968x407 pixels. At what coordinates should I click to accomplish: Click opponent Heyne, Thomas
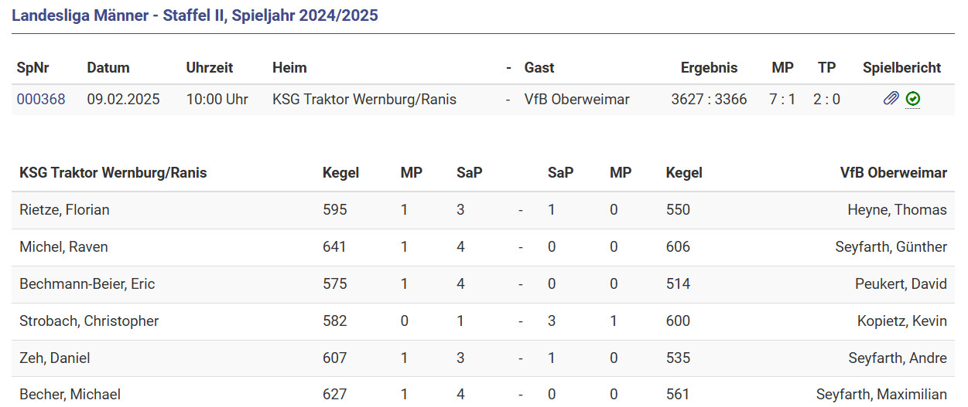pyautogui.click(x=897, y=210)
